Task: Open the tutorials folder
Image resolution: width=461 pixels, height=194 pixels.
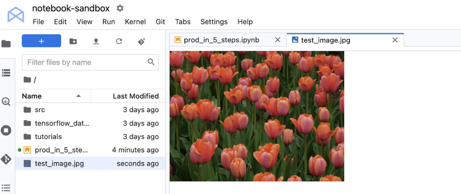Action: pos(48,137)
